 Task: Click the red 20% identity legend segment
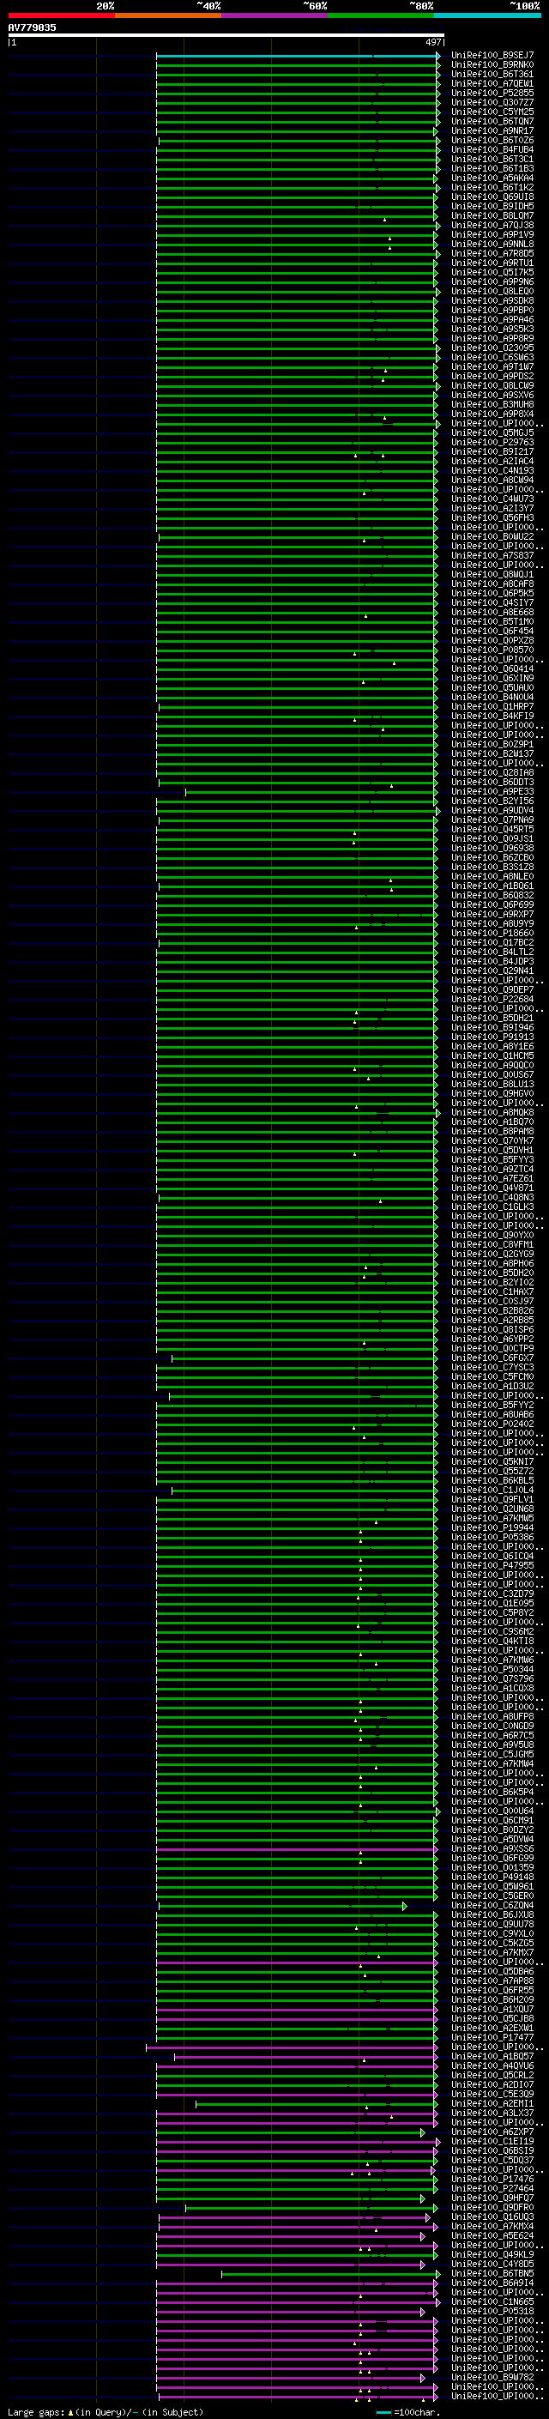coord(61,15)
